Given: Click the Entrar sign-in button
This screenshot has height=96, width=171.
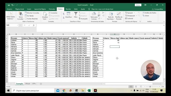Looking at the screenshot, I should click(138, 5).
